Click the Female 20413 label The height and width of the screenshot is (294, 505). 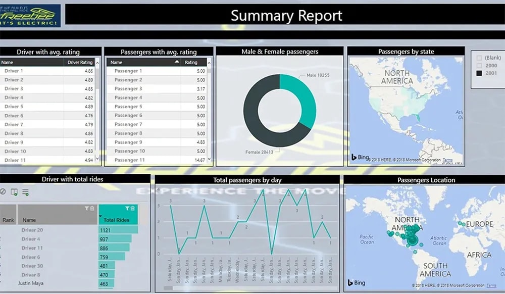pos(259,152)
